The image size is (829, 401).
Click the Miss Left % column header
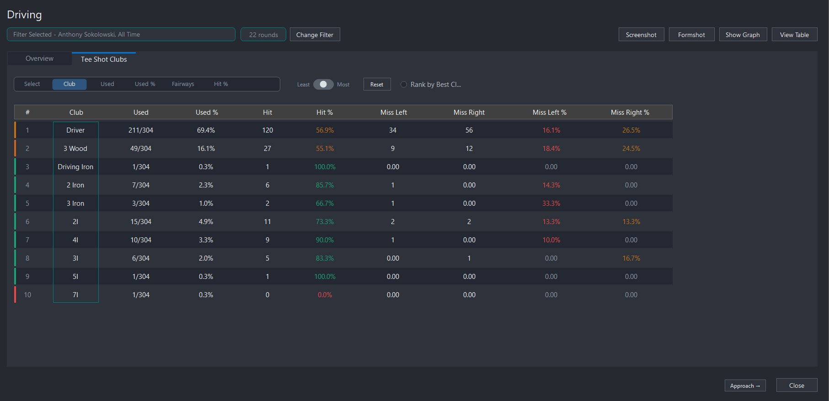pyautogui.click(x=550, y=112)
